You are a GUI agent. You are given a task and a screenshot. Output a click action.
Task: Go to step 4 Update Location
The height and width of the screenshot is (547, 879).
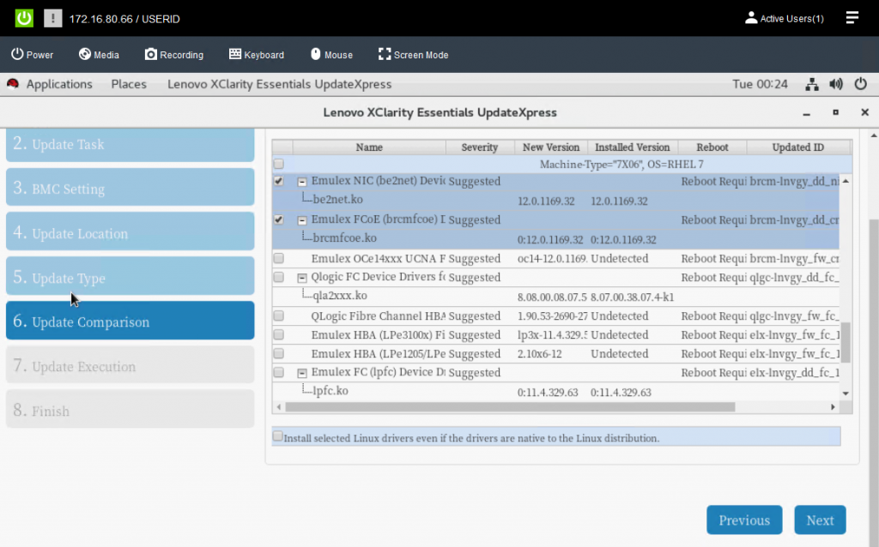pos(130,231)
